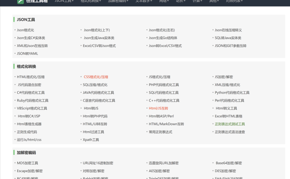Open Json格式化(左右) tool
Screen dimensions: 290x179
pos(162,30)
